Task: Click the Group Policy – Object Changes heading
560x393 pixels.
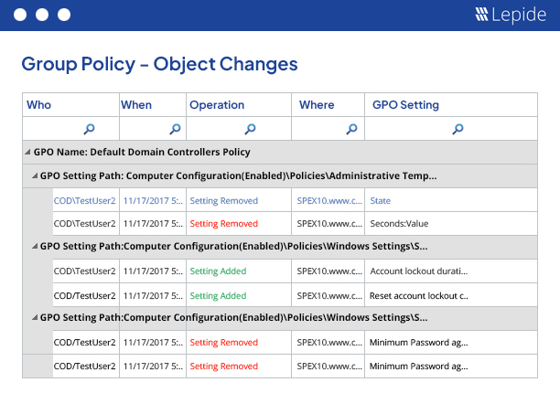Action: coord(159,65)
